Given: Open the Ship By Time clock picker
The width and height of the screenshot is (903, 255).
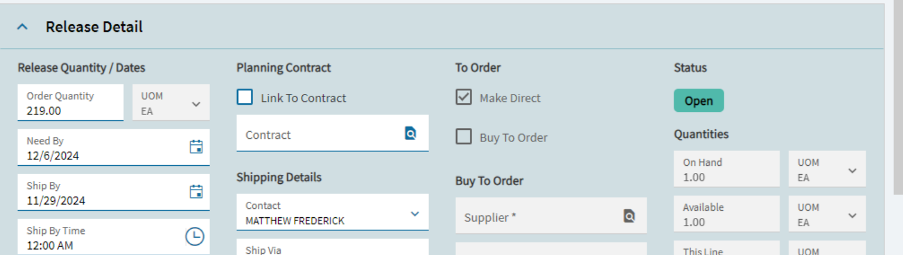Looking at the screenshot, I should pos(194,236).
